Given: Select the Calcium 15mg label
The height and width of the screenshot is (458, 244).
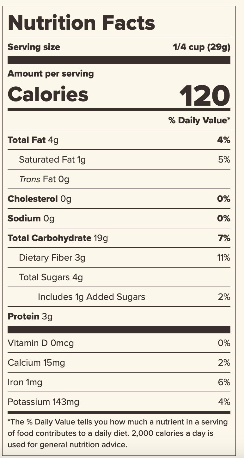Looking at the screenshot, I should [x=36, y=363].
